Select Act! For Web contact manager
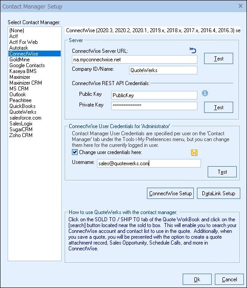Image resolution: width=247 pixels, height=288 pixels. click(x=34, y=42)
